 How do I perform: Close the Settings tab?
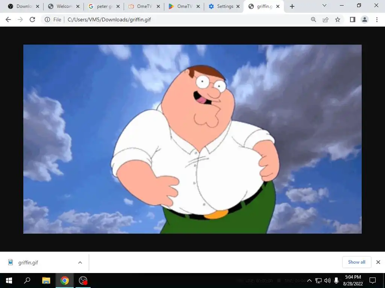pos(238,7)
